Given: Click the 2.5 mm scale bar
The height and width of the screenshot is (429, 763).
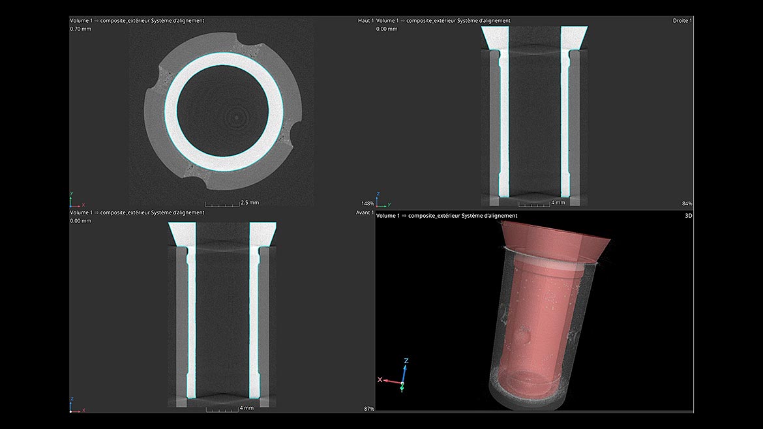Looking at the screenshot, I should click(232, 203).
